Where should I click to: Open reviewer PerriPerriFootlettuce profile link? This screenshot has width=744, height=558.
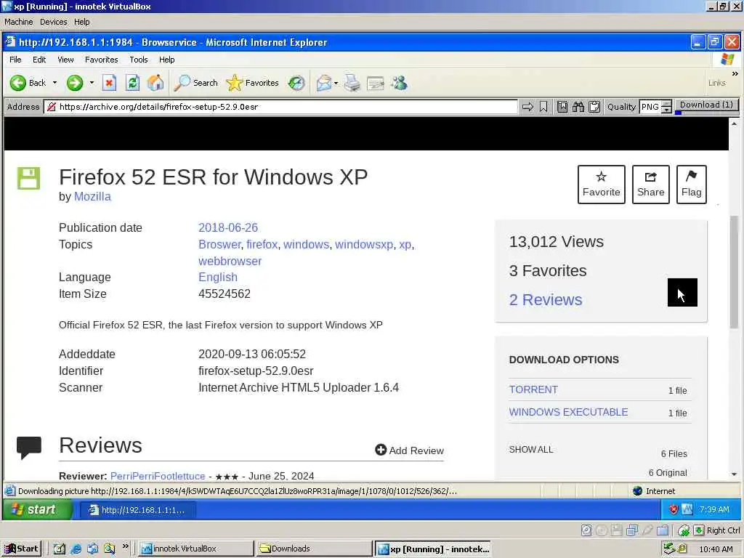click(158, 476)
